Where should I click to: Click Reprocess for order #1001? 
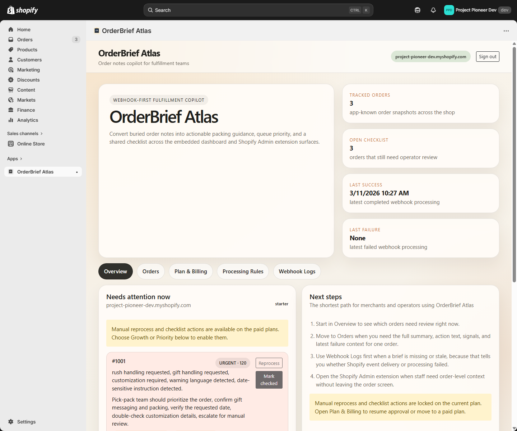point(269,363)
